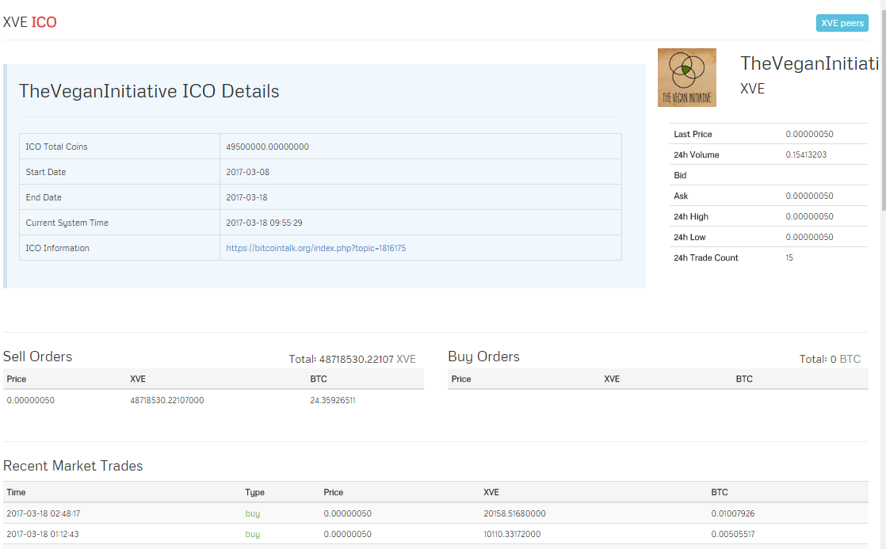This screenshot has width=886, height=549.
Task: Select sell order BTC value 24.35926511
Action: click(332, 400)
